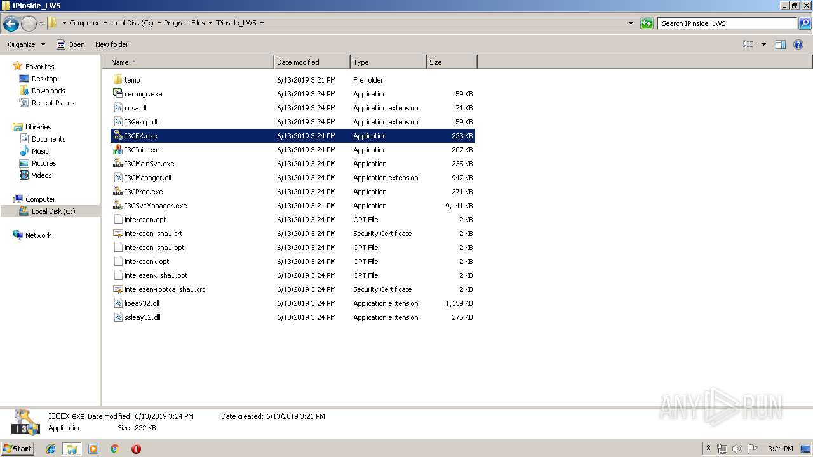Viewport: 813px width, 457px height.
Task: Select Desktop in navigation pane
Action: point(44,79)
